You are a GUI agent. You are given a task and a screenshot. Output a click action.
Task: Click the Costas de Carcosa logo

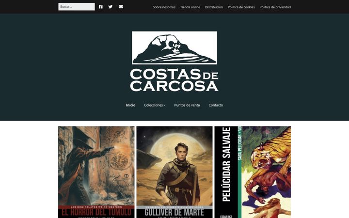click(x=174, y=61)
